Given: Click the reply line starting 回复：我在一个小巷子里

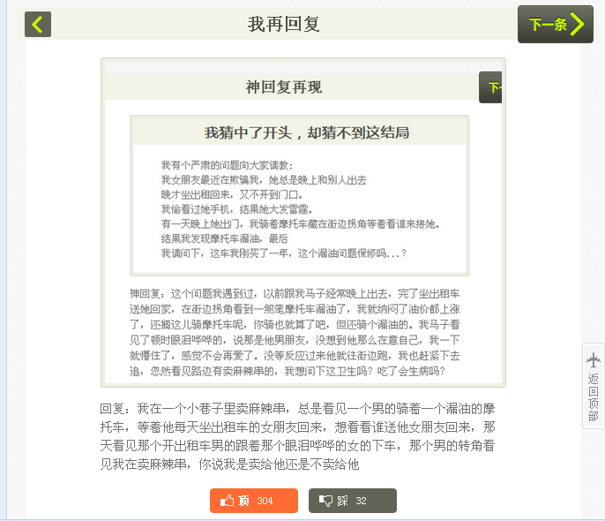Looking at the screenshot, I should point(302,409).
